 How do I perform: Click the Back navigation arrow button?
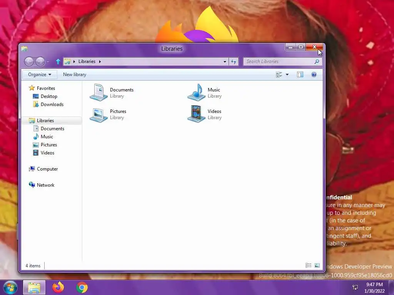click(x=29, y=61)
